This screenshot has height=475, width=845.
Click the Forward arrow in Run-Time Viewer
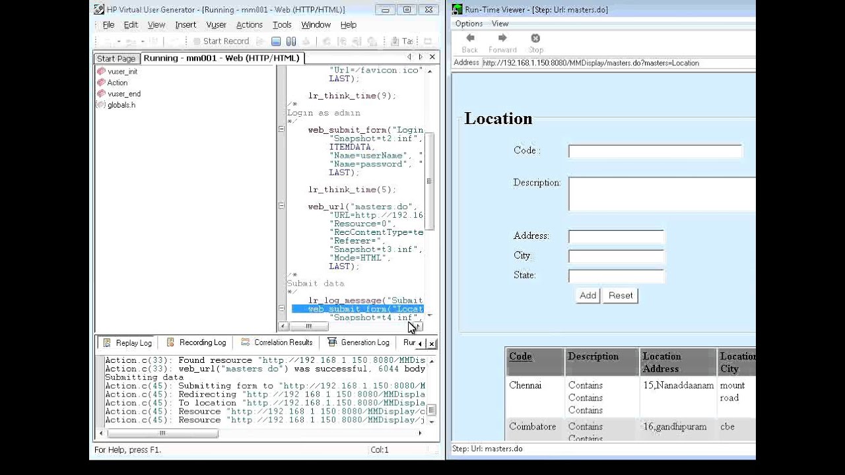click(x=502, y=38)
